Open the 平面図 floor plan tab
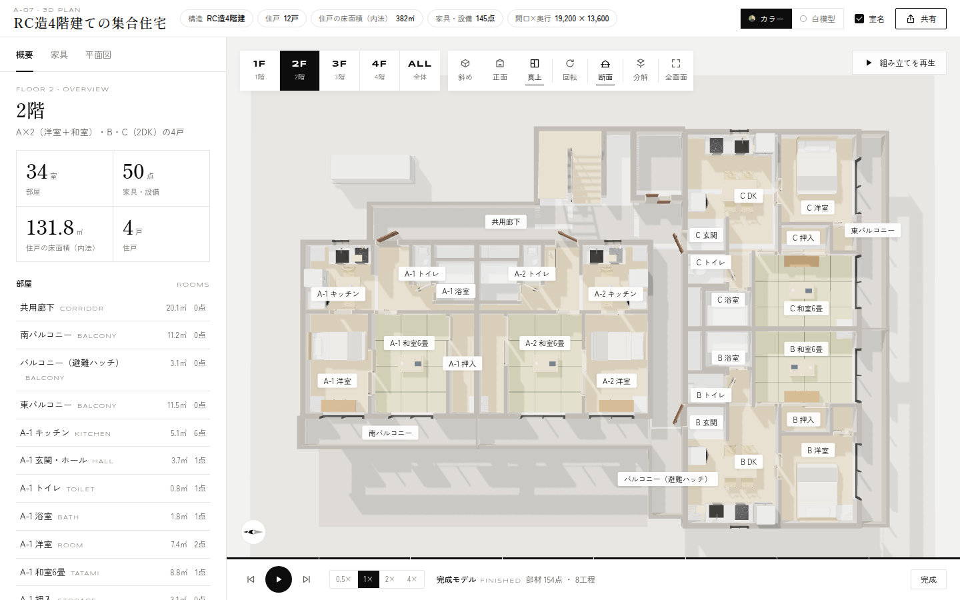 coord(98,55)
